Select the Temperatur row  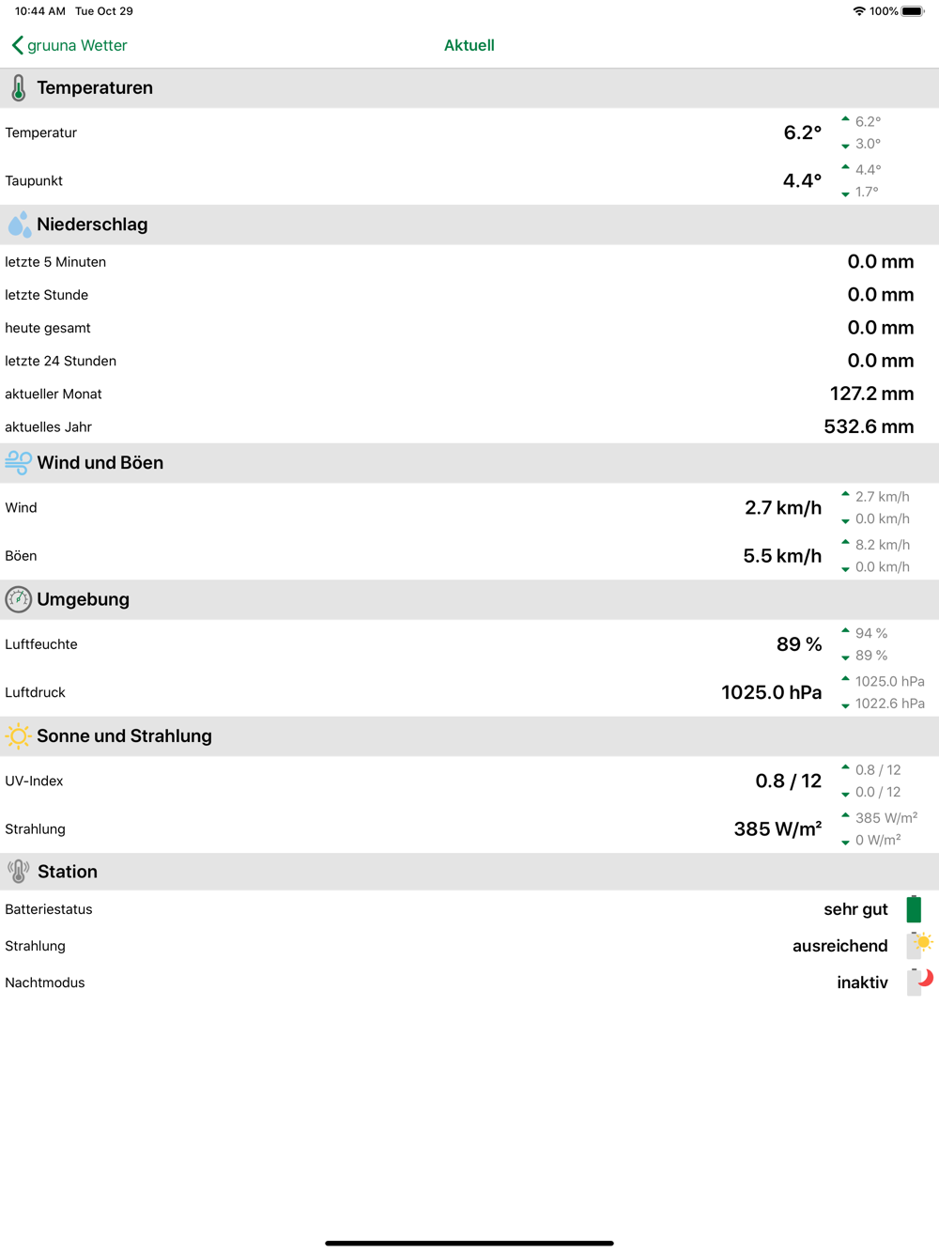469,132
